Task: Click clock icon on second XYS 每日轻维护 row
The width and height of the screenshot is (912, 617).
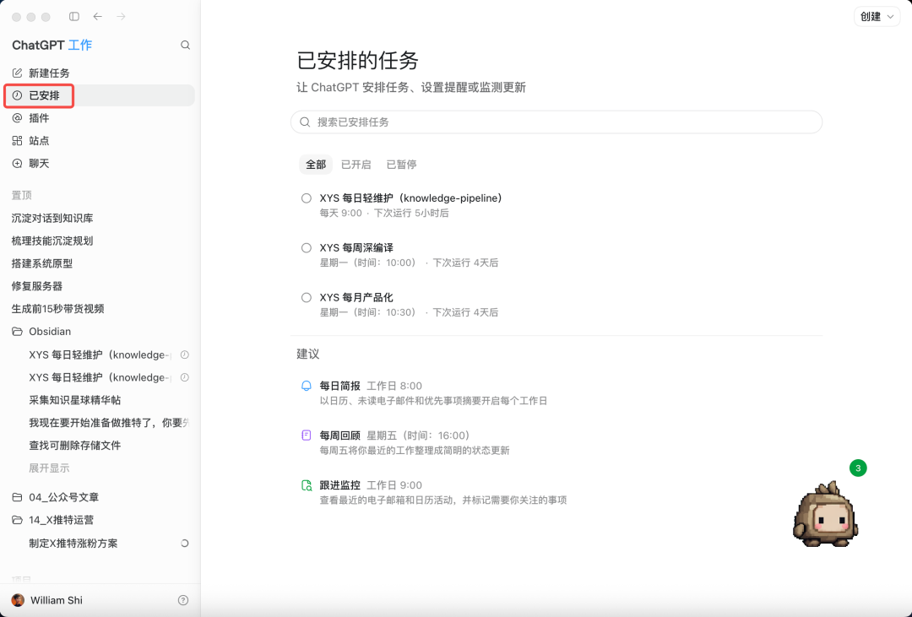Action: [x=184, y=377]
